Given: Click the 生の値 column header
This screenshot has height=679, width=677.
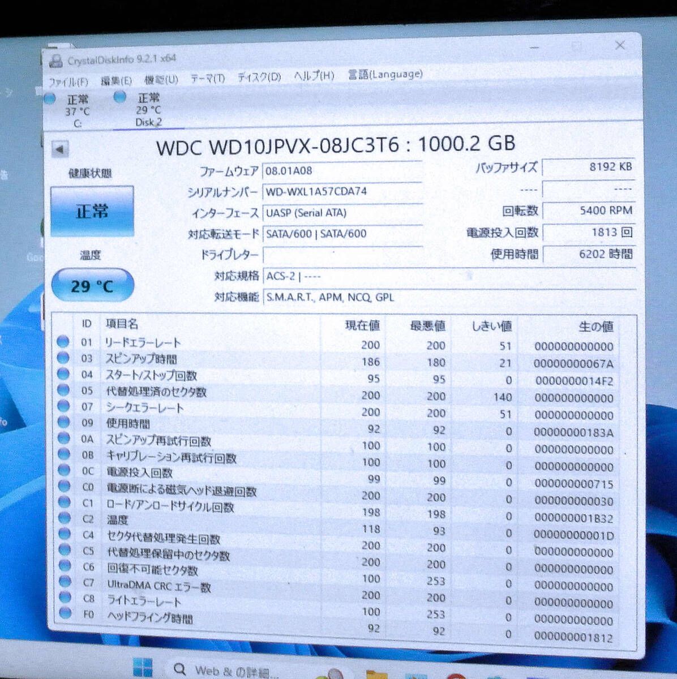Looking at the screenshot, I should click(x=596, y=327).
